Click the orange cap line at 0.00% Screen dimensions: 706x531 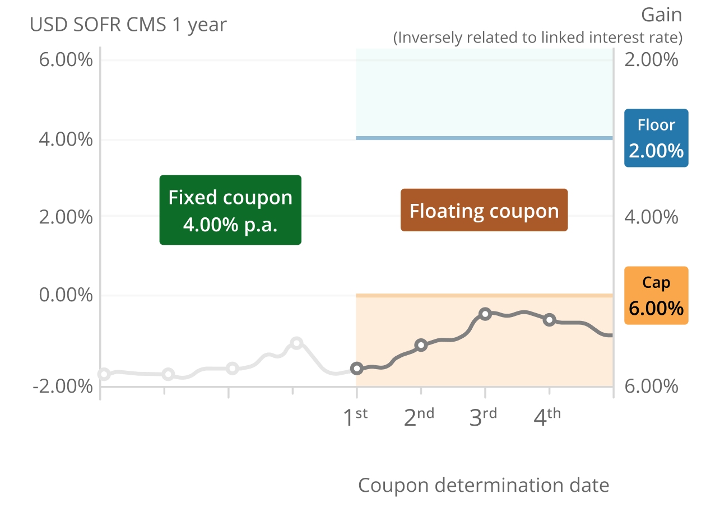[485, 295]
